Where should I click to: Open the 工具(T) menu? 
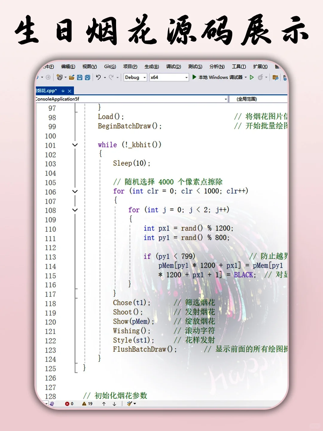coord(239,66)
